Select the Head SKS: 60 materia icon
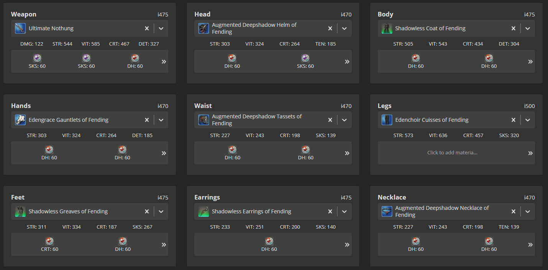 (x=305, y=58)
